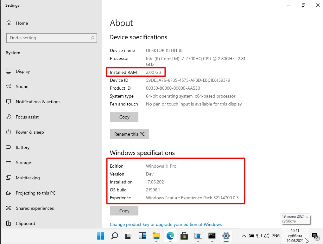Click the Product ID 00330-80000-00000-AA530

173,88
